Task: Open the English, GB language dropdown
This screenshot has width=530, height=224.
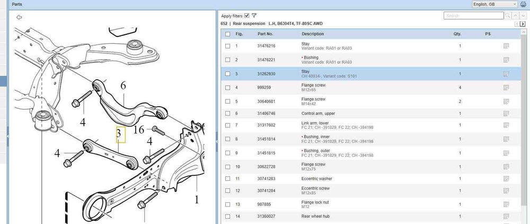Action: point(494,4)
